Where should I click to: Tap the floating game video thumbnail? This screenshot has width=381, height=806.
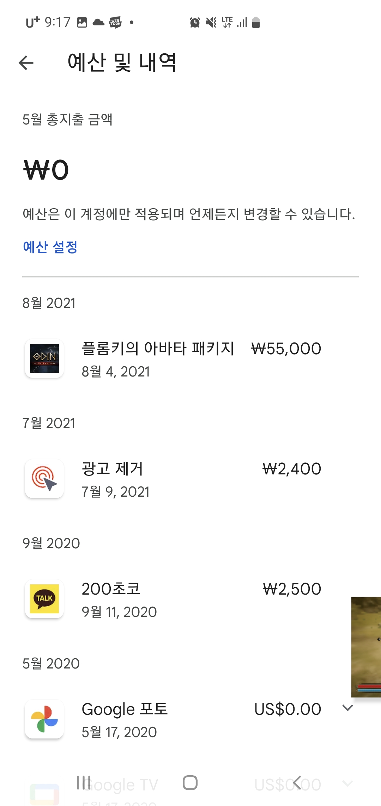[x=366, y=647]
